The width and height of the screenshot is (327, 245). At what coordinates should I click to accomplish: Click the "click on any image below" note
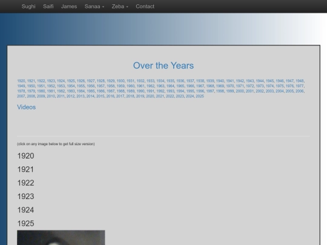coord(56,144)
